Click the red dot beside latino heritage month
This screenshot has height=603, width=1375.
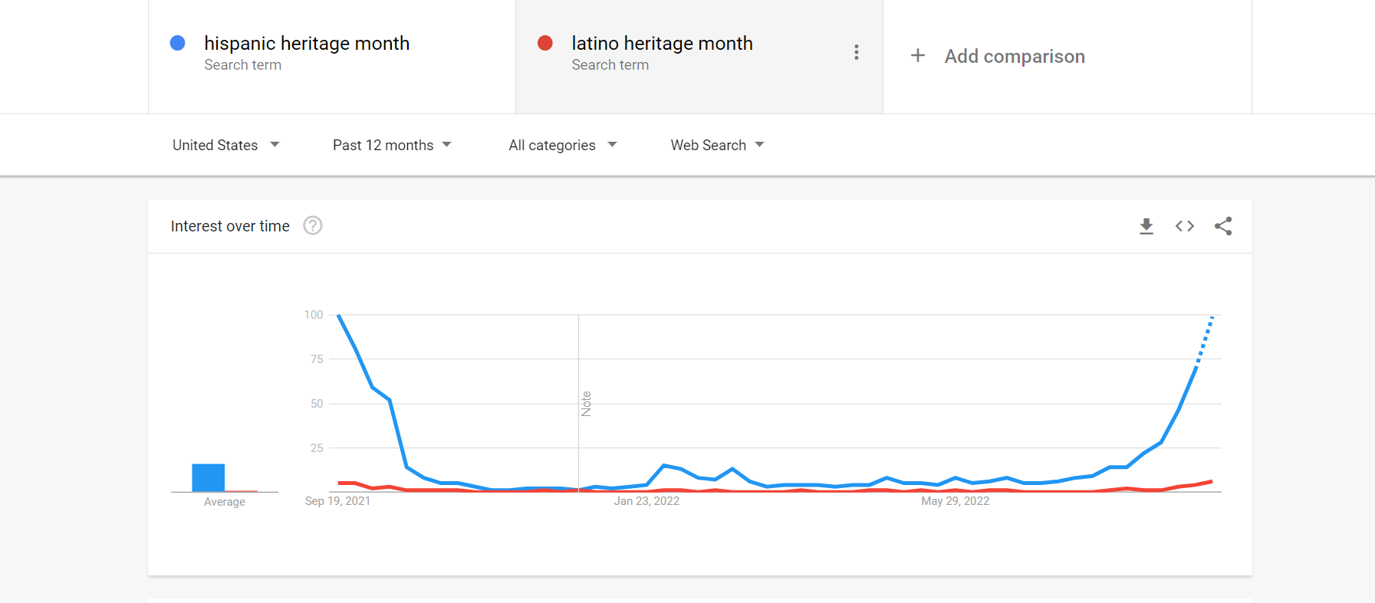[x=545, y=43]
